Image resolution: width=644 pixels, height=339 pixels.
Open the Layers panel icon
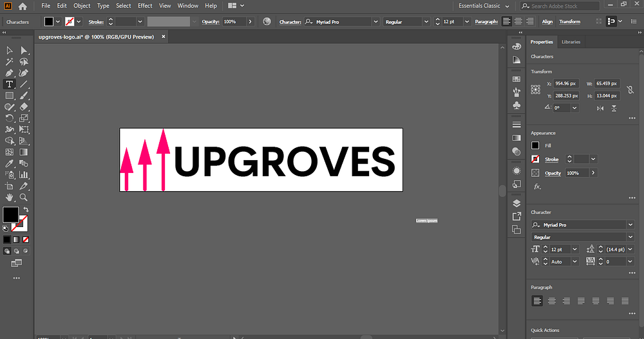[x=516, y=203]
